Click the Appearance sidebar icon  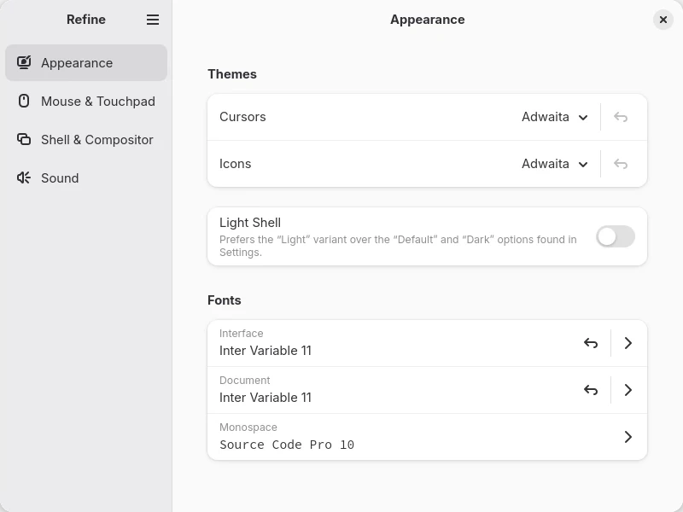click(24, 62)
